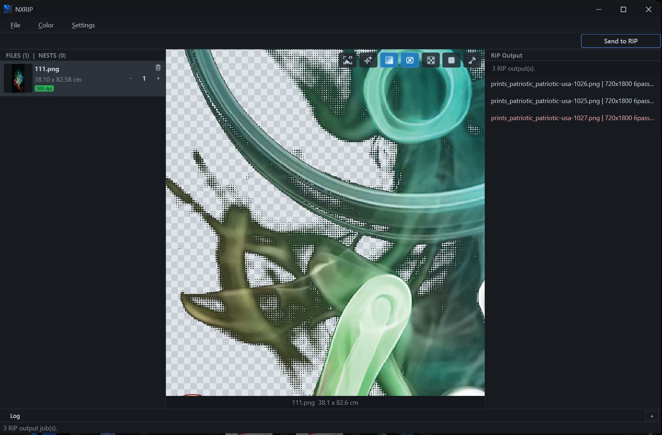Switch to the FILES (1) tab
This screenshot has width=662, height=435.
[x=17, y=55]
